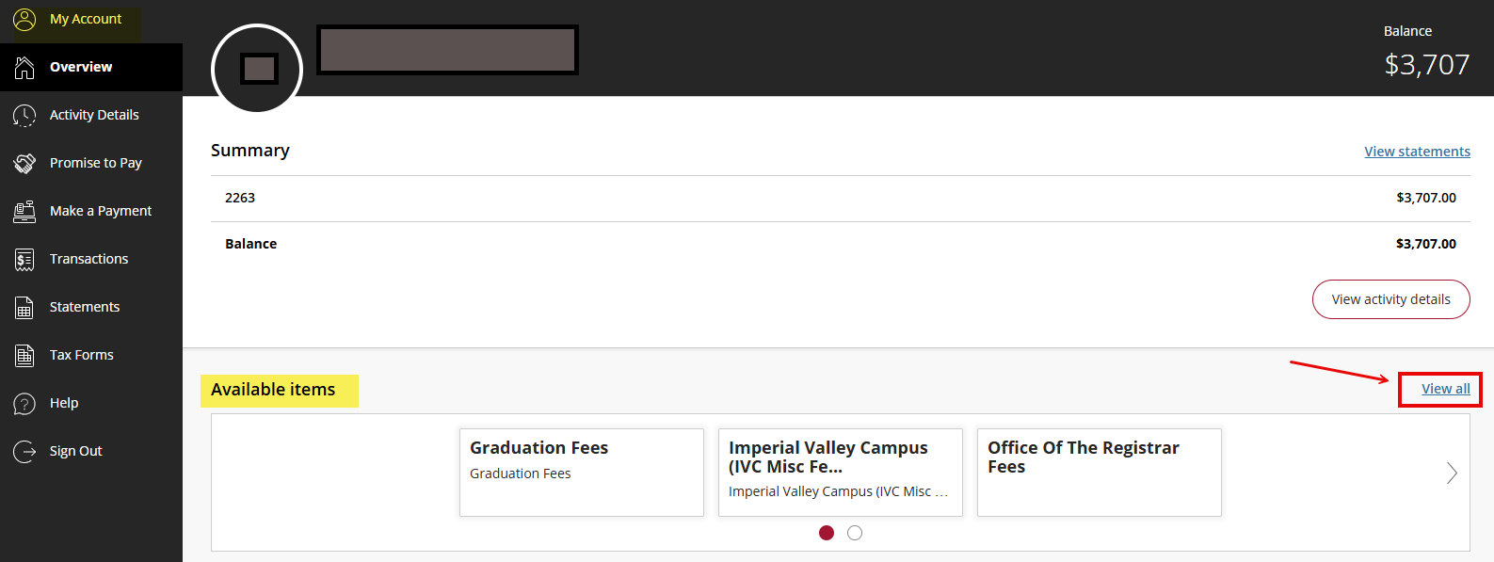
Task: Open the Tax Forms menu item
Action: coord(82,355)
